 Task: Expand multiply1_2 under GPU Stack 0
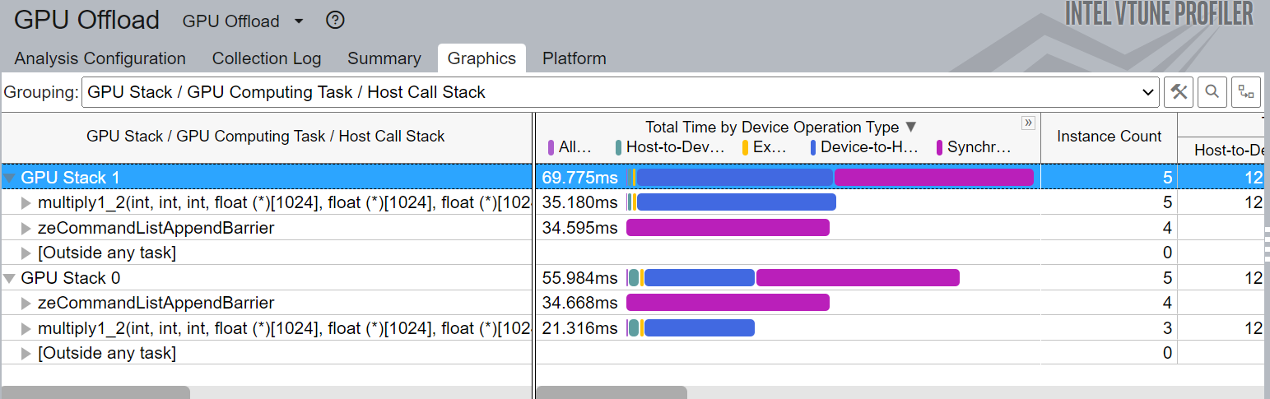pos(26,328)
